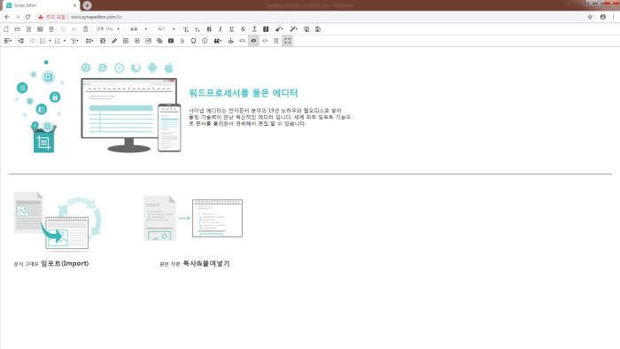The width and height of the screenshot is (620, 349).
Task: Click the security warning indicator
Action: point(51,17)
